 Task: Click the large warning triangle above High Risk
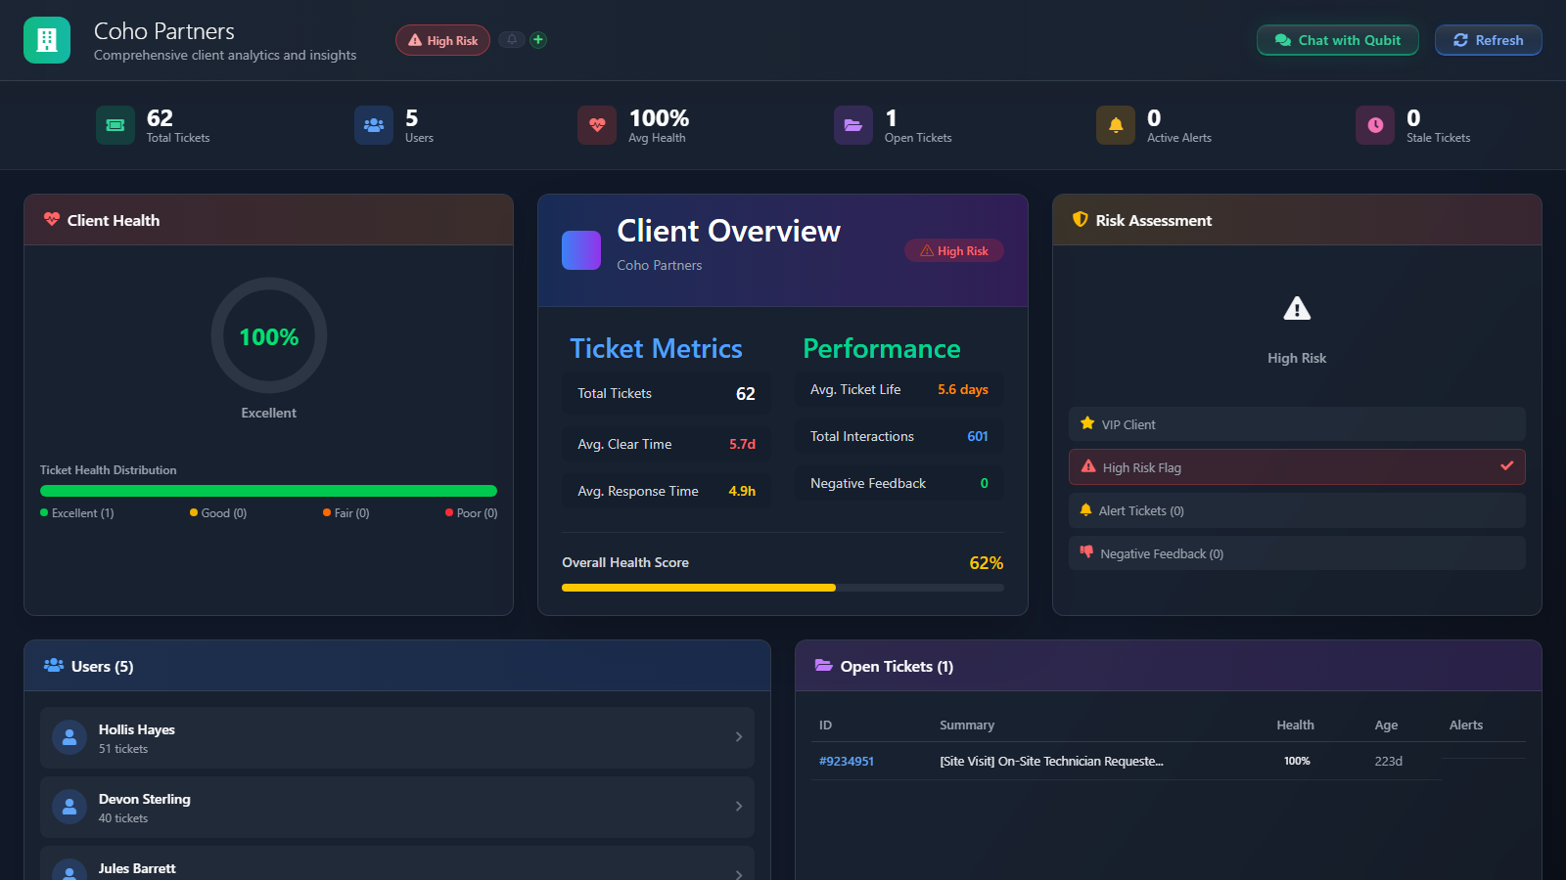coord(1297,309)
